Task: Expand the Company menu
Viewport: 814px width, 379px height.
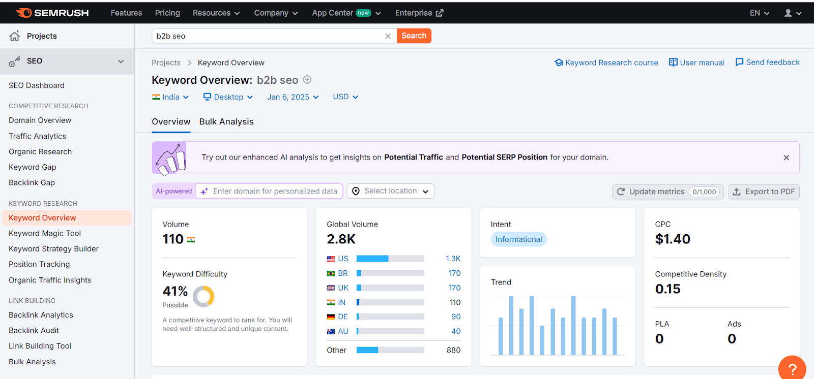Action: tap(276, 13)
